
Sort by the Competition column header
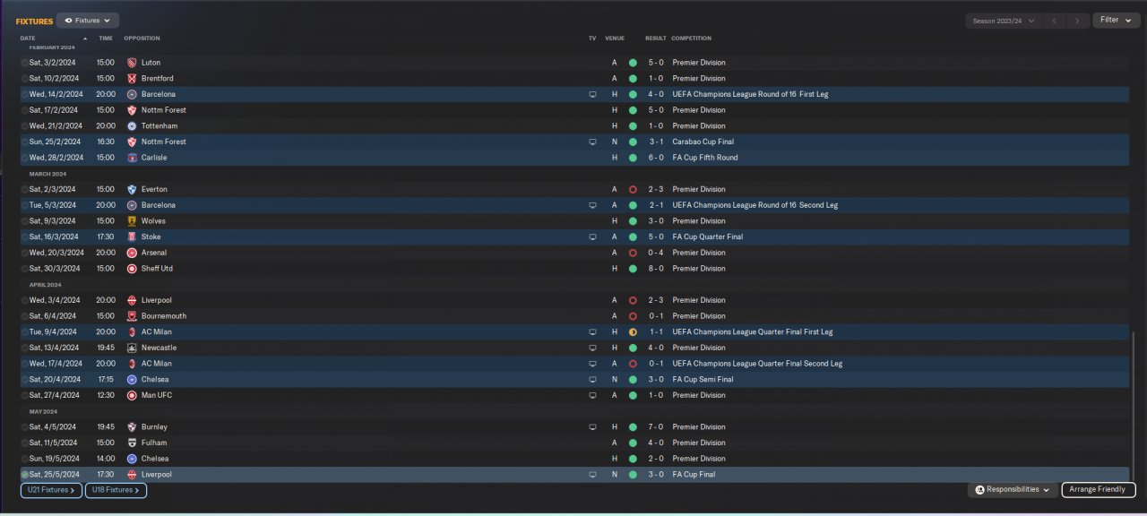pyautogui.click(x=691, y=39)
